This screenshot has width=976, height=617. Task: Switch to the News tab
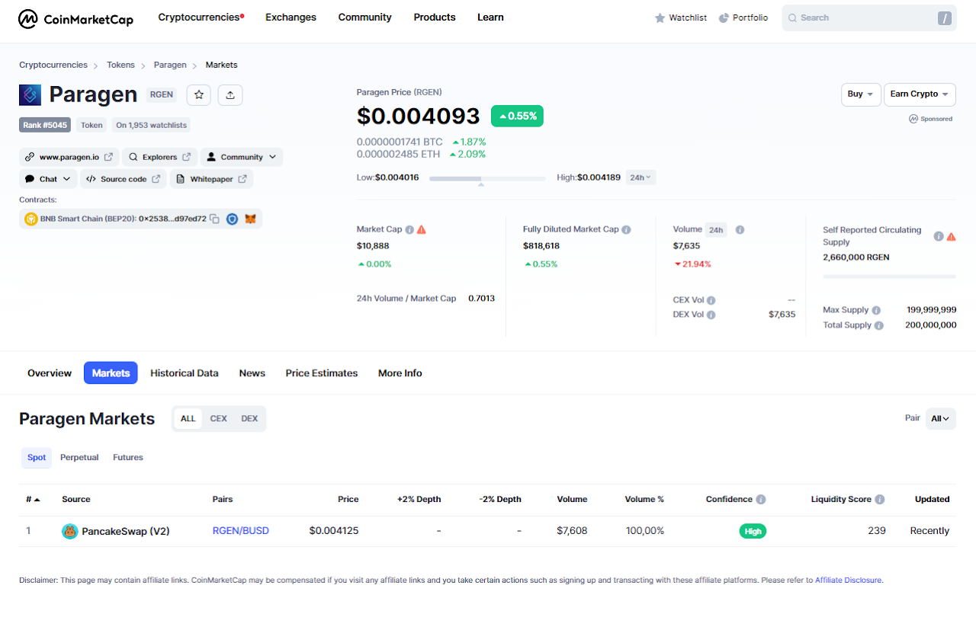(x=252, y=373)
